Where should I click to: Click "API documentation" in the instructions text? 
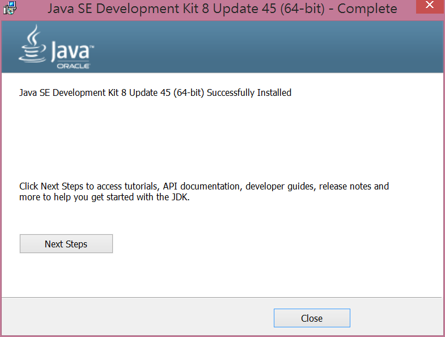(x=204, y=186)
